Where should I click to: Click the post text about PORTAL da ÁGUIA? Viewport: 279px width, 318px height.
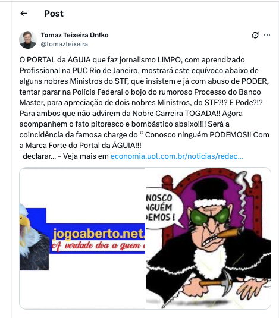[x=144, y=103]
